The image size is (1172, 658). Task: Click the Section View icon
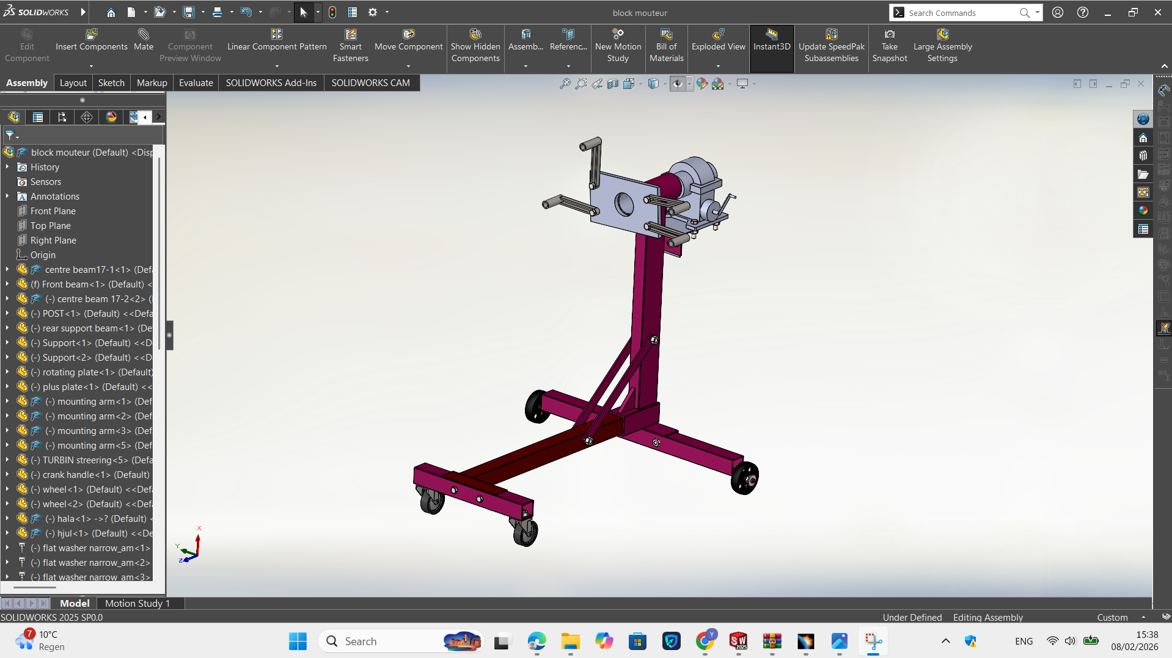pos(613,84)
